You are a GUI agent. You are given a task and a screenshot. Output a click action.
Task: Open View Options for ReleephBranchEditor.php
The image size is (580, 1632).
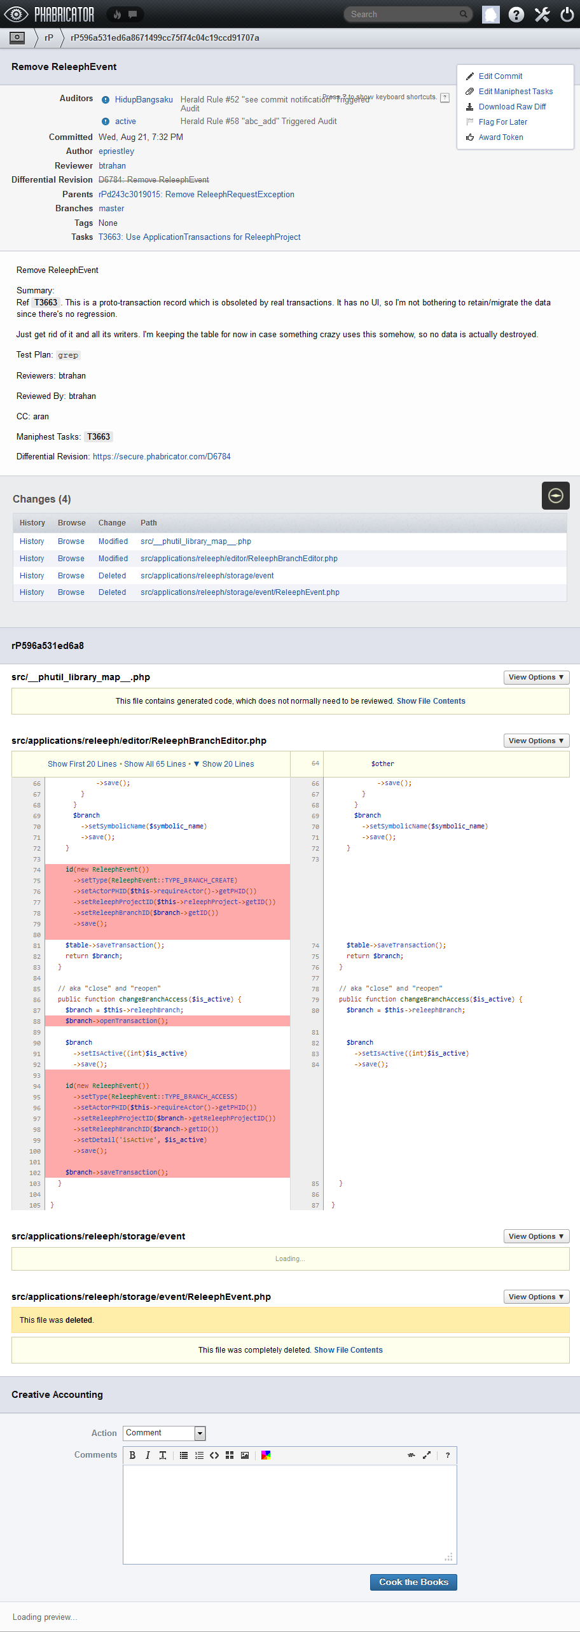pyautogui.click(x=536, y=741)
